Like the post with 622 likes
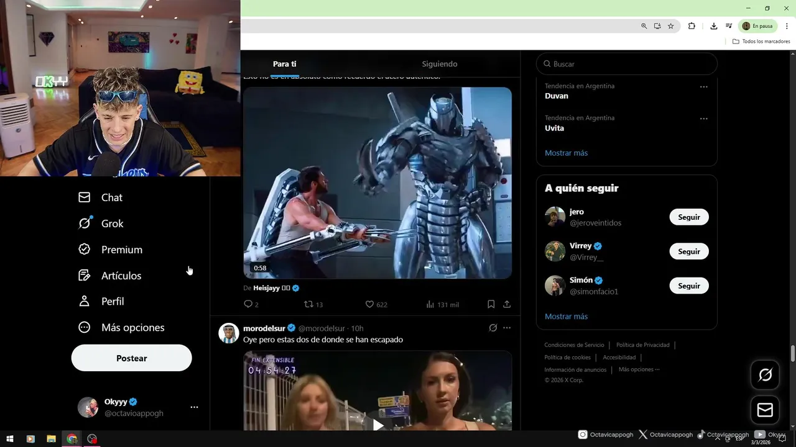796x447 pixels. (x=376, y=304)
